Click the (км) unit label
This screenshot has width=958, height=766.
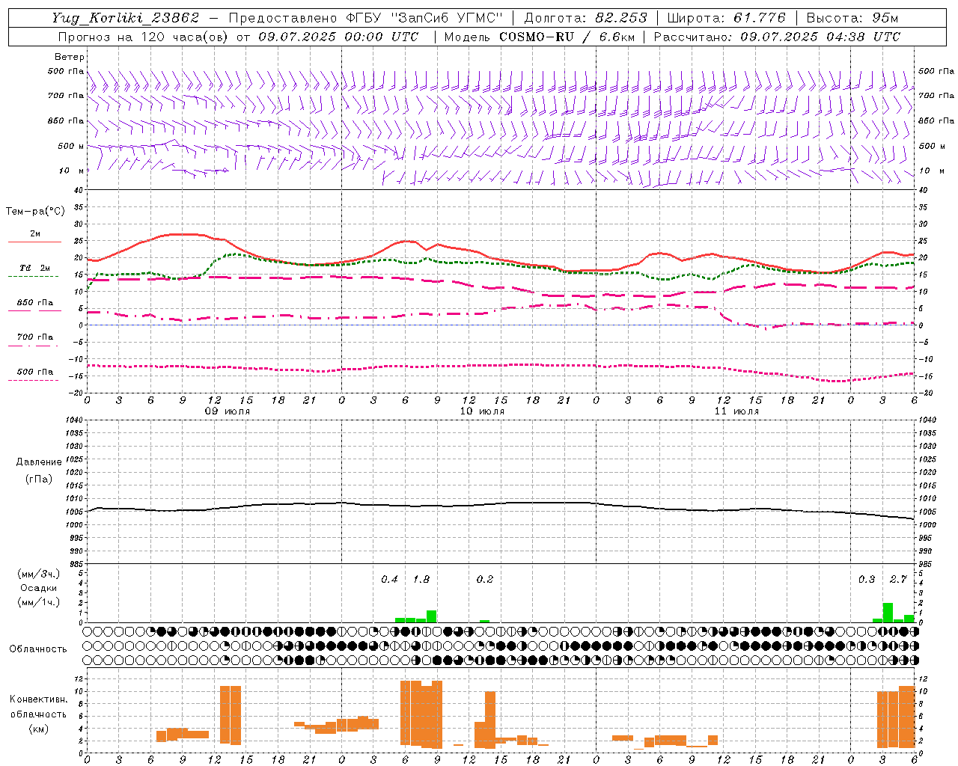39,728
